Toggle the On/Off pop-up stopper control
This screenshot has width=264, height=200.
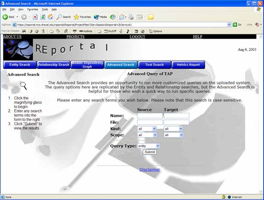click(110, 31)
